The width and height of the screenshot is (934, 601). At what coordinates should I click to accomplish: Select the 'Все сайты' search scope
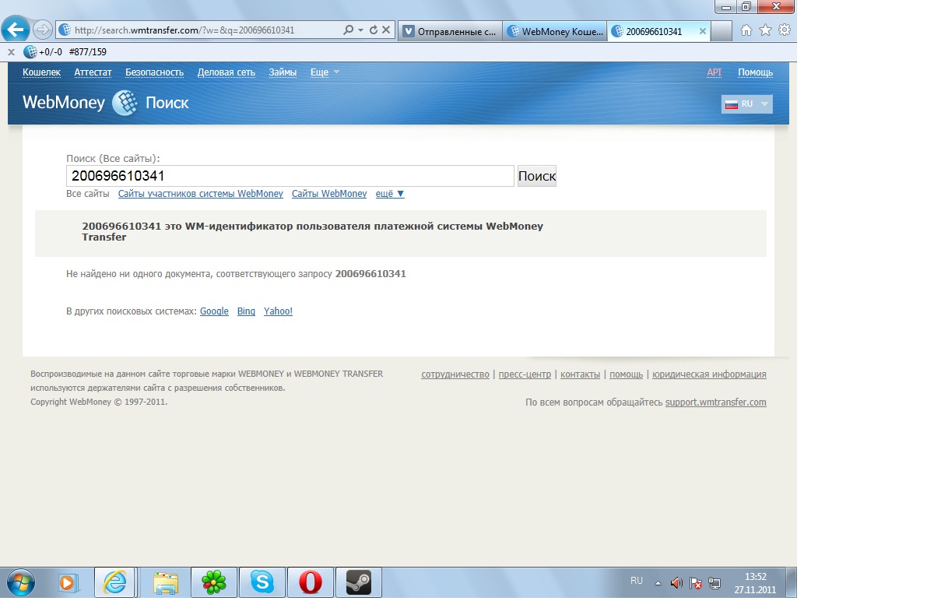pyautogui.click(x=88, y=194)
